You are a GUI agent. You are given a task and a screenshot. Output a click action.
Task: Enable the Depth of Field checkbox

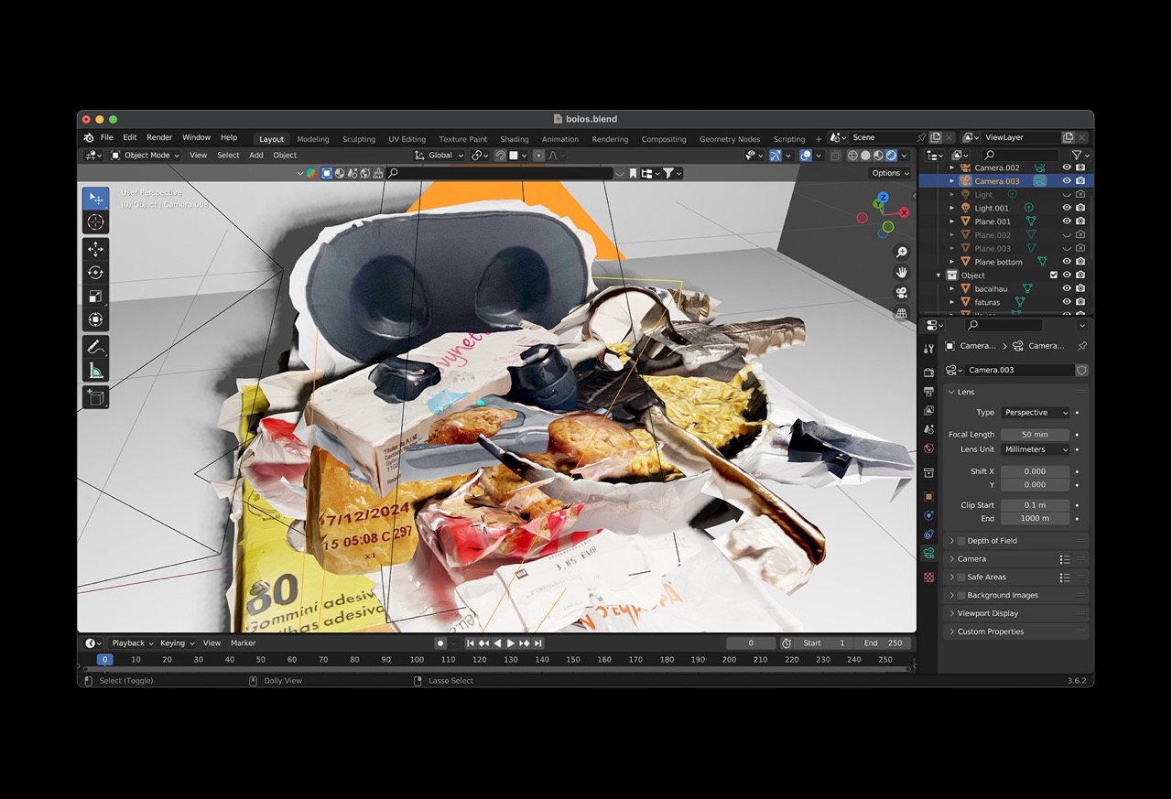pos(960,541)
